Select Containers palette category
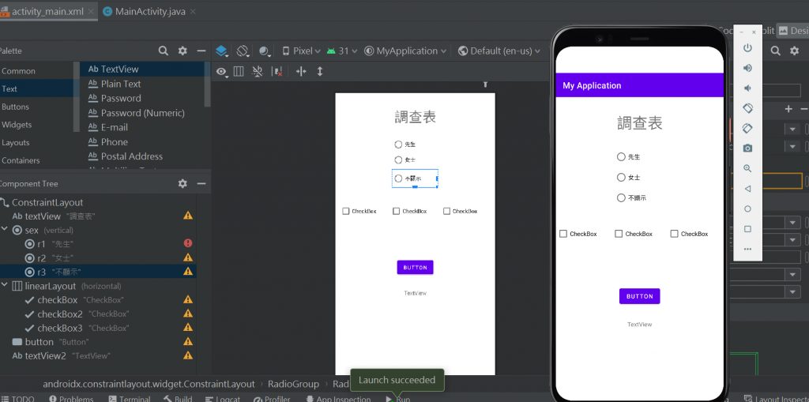The height and width of the screenshot is (402, 809). (x=21, y=160)
